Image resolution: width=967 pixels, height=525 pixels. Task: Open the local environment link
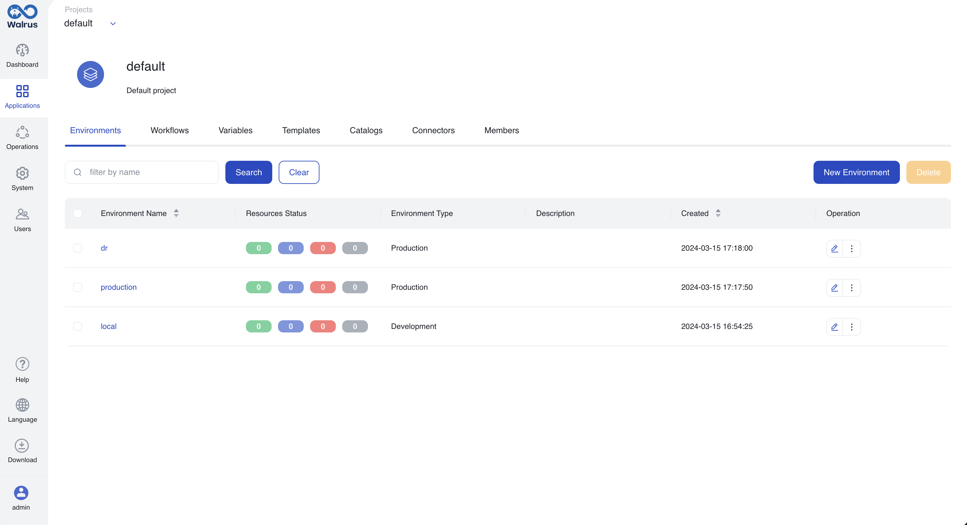pos(108,326)
